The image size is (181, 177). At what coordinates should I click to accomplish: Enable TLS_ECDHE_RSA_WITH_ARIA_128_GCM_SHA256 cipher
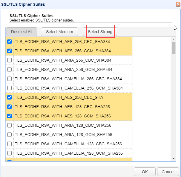(10, 135)
